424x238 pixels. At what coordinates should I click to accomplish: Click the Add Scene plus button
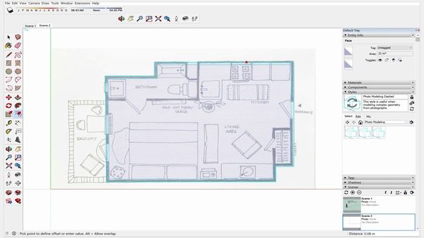coord(352,192)
